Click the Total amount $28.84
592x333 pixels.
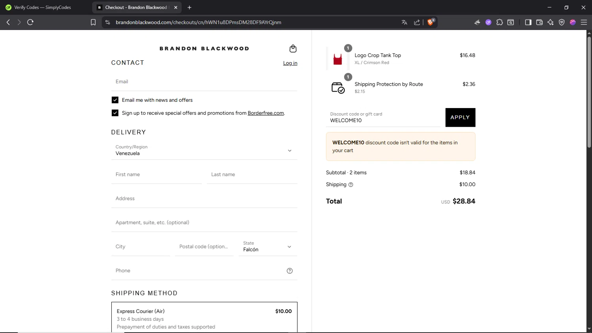coord(464,201)
